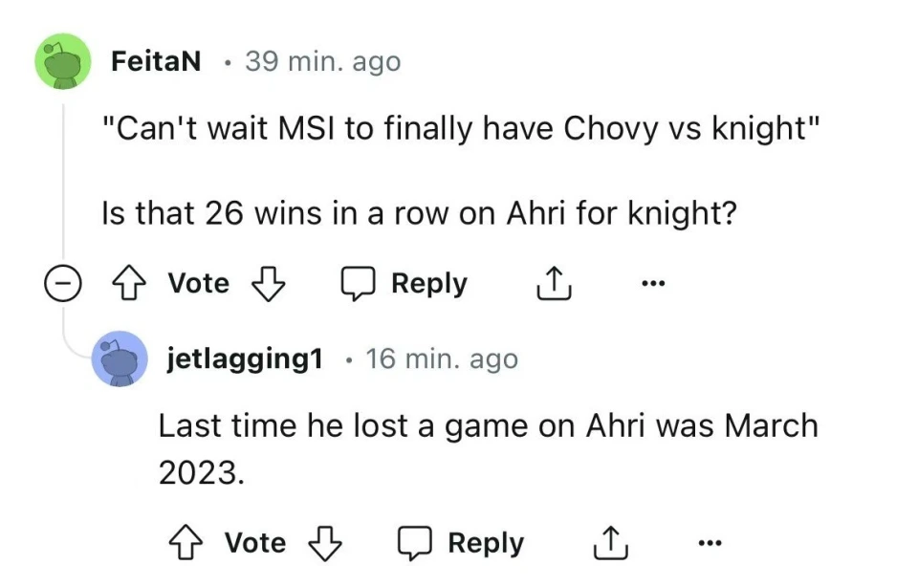Open more options for FeitaN's comment
Image resolution: width=918 pixels, height=587 pixels.
[x=653, y=284]
